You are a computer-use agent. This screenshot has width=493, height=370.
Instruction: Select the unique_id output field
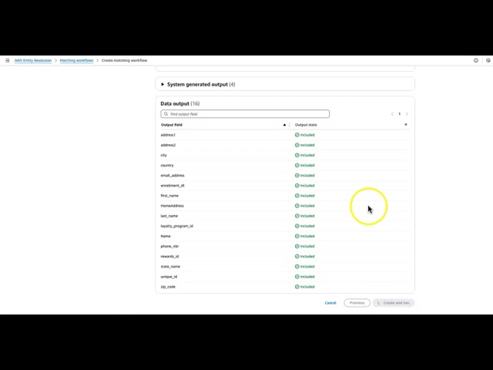(x=169, y=277)
